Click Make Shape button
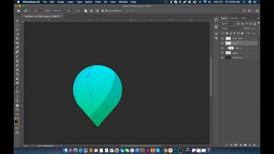 point(78,11)
